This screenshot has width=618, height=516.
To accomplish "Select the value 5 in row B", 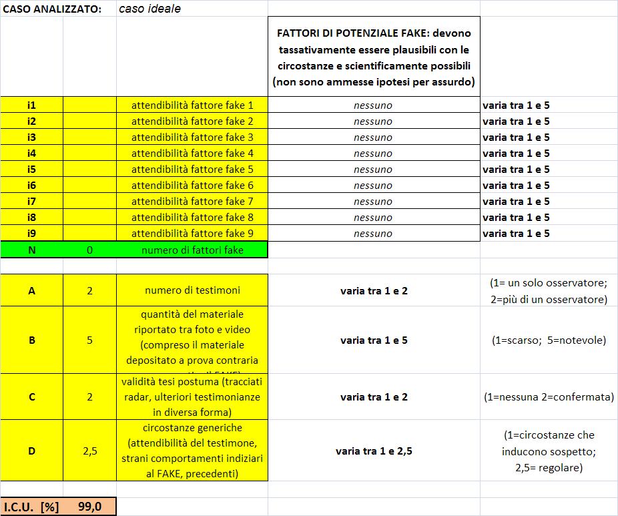I will [x=89, y=340].
